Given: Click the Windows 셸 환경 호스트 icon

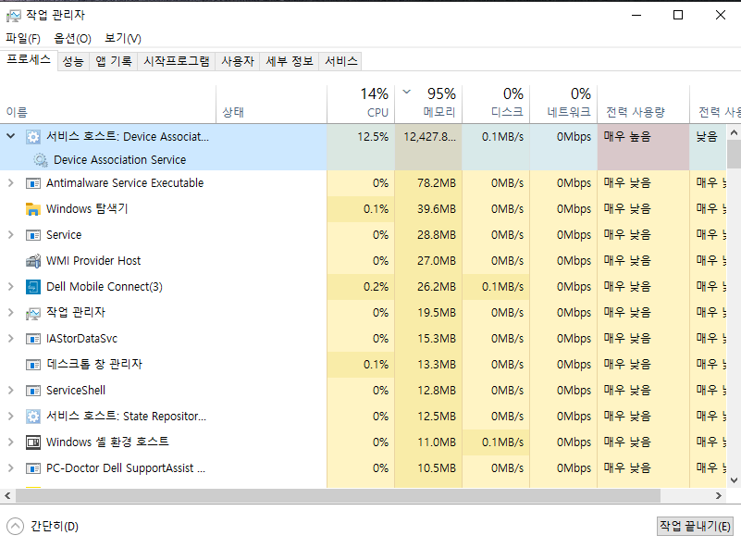Looking at the screenshot, I should click(33, 442).
